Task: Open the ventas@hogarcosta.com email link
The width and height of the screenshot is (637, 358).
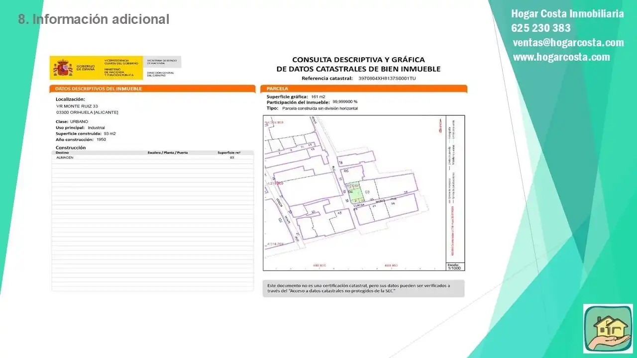Action: (x=568, y=42)
